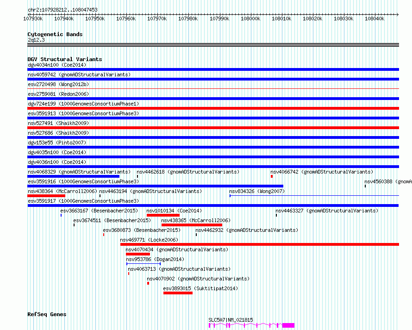
Task: Click red bar under nsv4070434
Action: point(138,255)
